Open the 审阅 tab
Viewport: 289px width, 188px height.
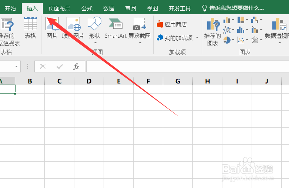coord(131,8)
